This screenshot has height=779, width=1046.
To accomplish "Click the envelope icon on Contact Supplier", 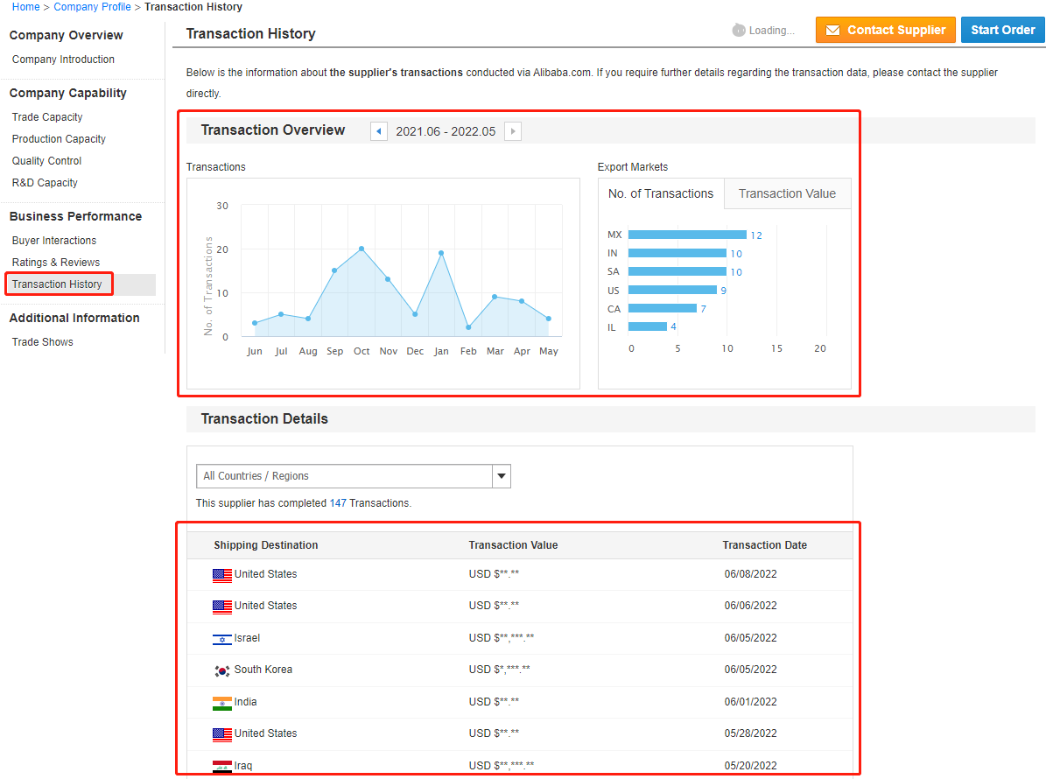I will pos(832,30).
